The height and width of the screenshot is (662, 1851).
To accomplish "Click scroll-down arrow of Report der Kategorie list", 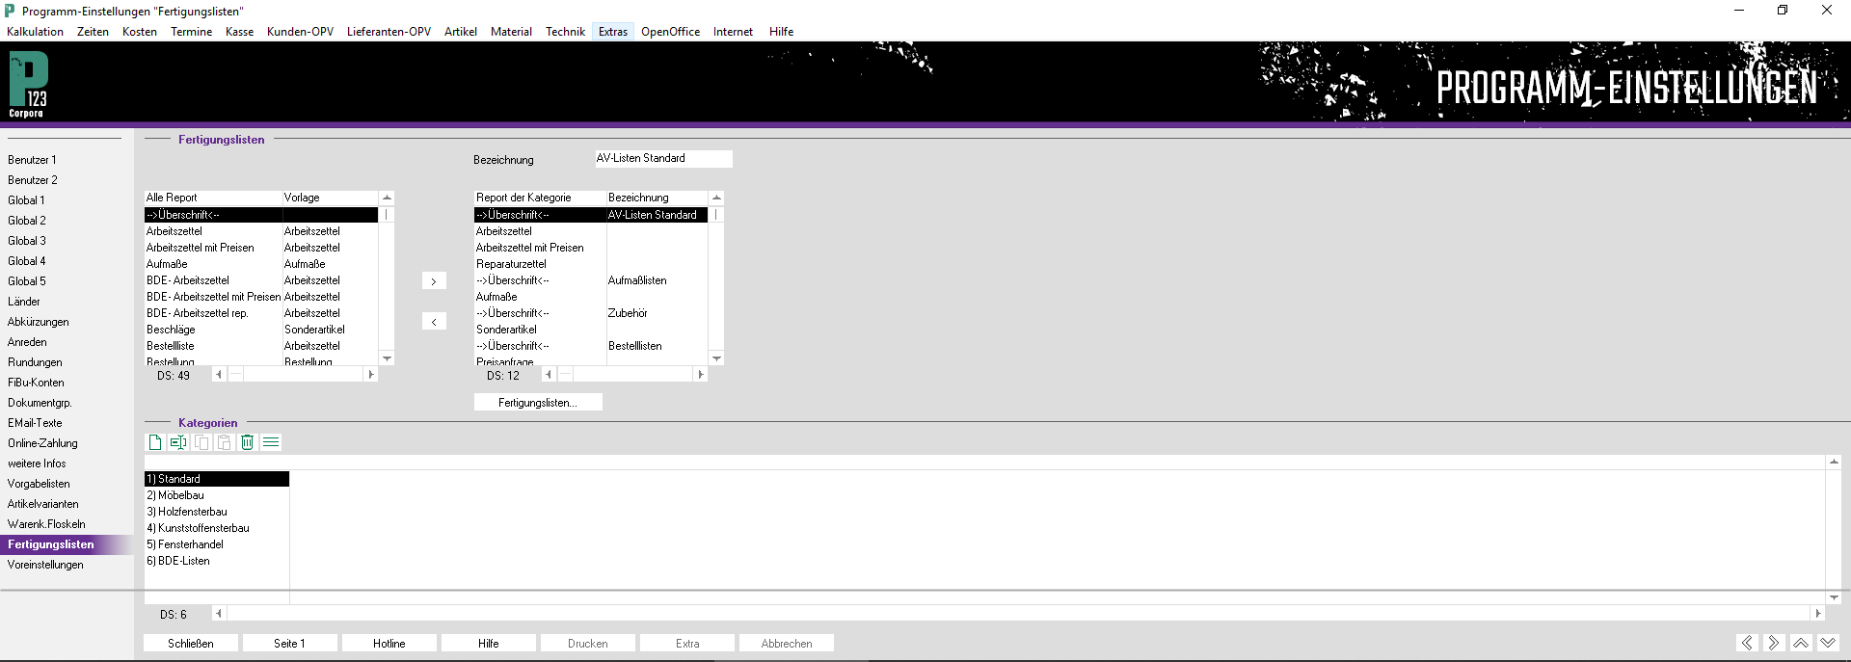I will tap(716, 358).
